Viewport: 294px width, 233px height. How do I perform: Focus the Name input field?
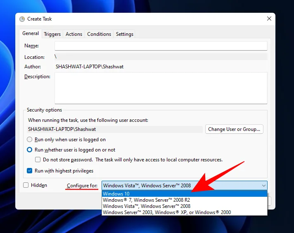pyautogui.click(x=161, y=46)
